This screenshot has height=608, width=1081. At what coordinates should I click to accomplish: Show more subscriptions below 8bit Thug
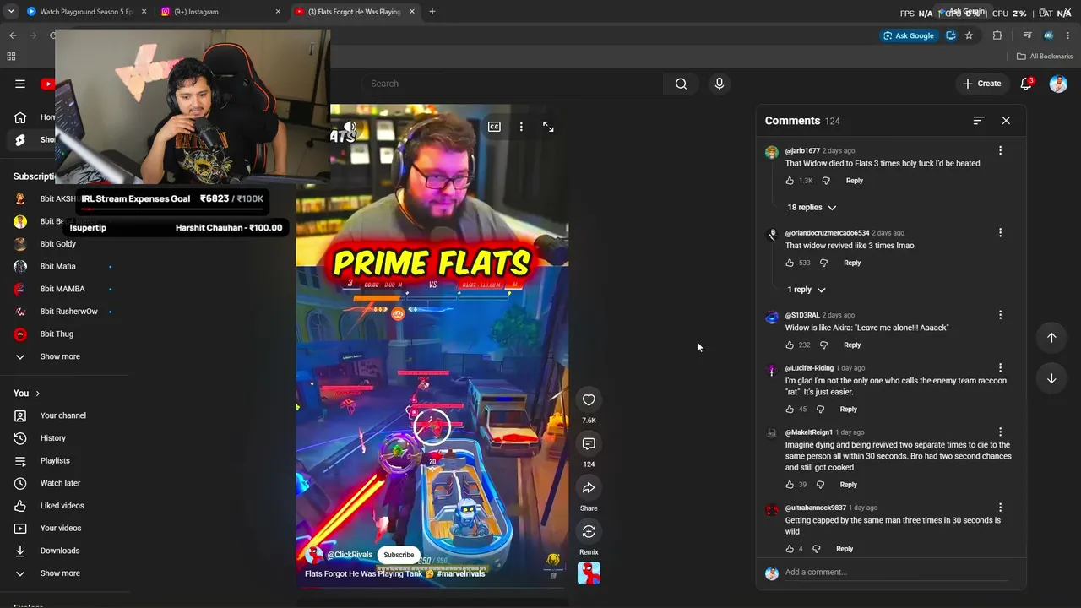[60, 356]
